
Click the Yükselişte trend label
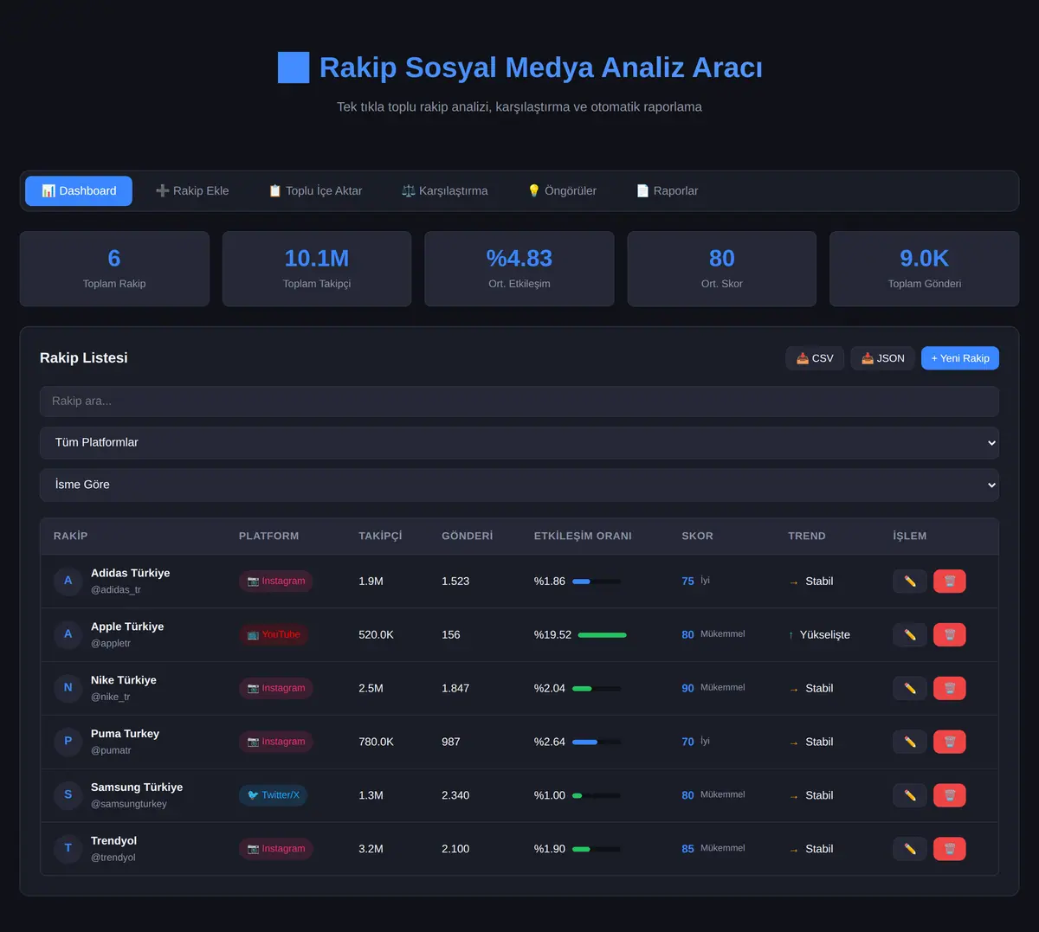point(825,635)
